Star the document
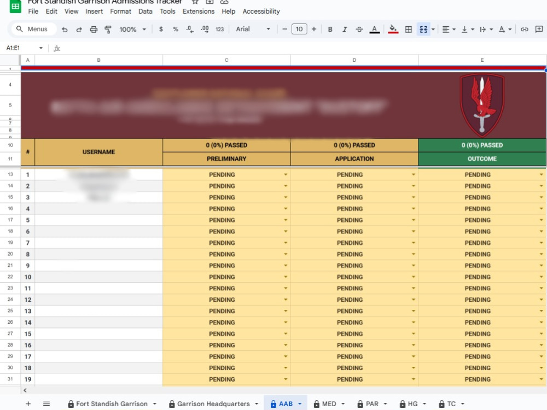The width and height of the screenshot is (547, 410). pyautogui.click(x=195, y=2)
